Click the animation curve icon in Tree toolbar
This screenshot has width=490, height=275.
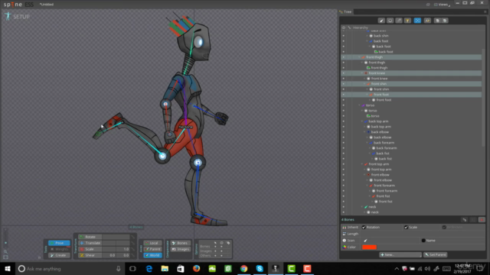coord(427,21)
